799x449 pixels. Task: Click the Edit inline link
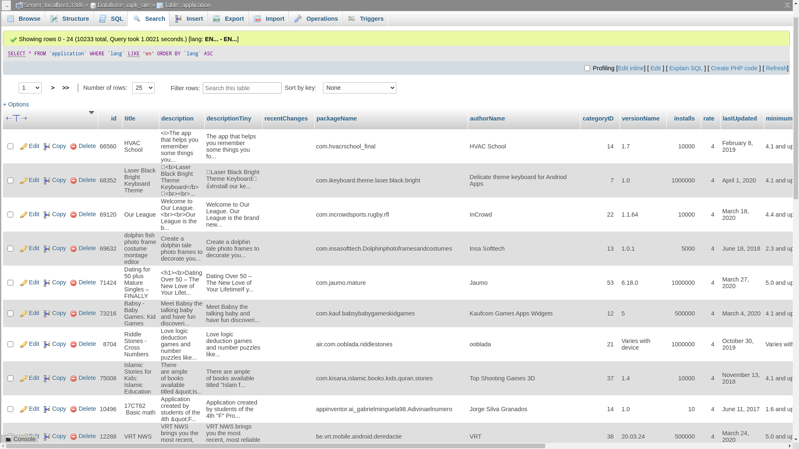(x=631, y=68)
